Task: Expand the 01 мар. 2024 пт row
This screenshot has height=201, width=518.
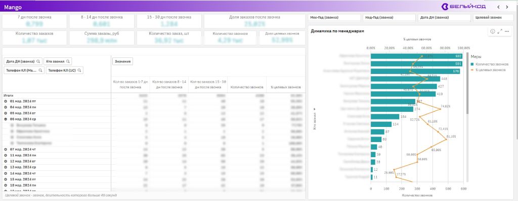Action: (5, 101)
